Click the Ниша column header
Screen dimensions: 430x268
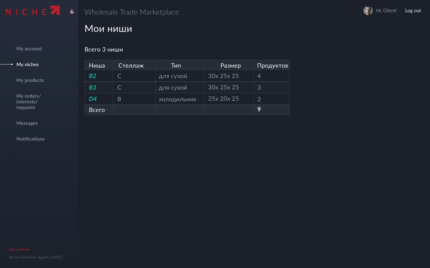(97, 66)
